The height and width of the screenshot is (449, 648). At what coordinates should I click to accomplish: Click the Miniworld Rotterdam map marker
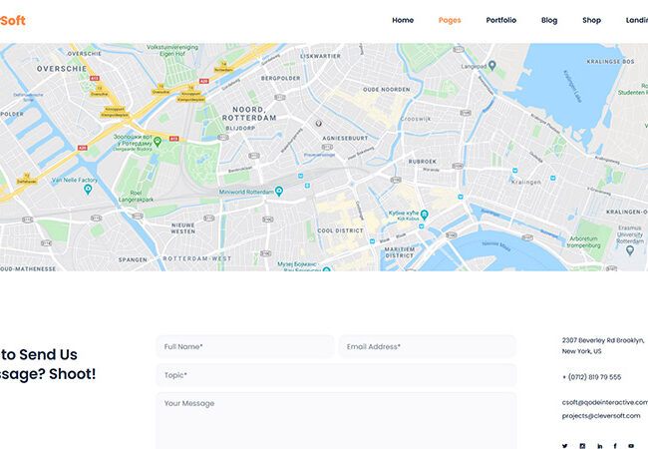click(x=279, y=191)
